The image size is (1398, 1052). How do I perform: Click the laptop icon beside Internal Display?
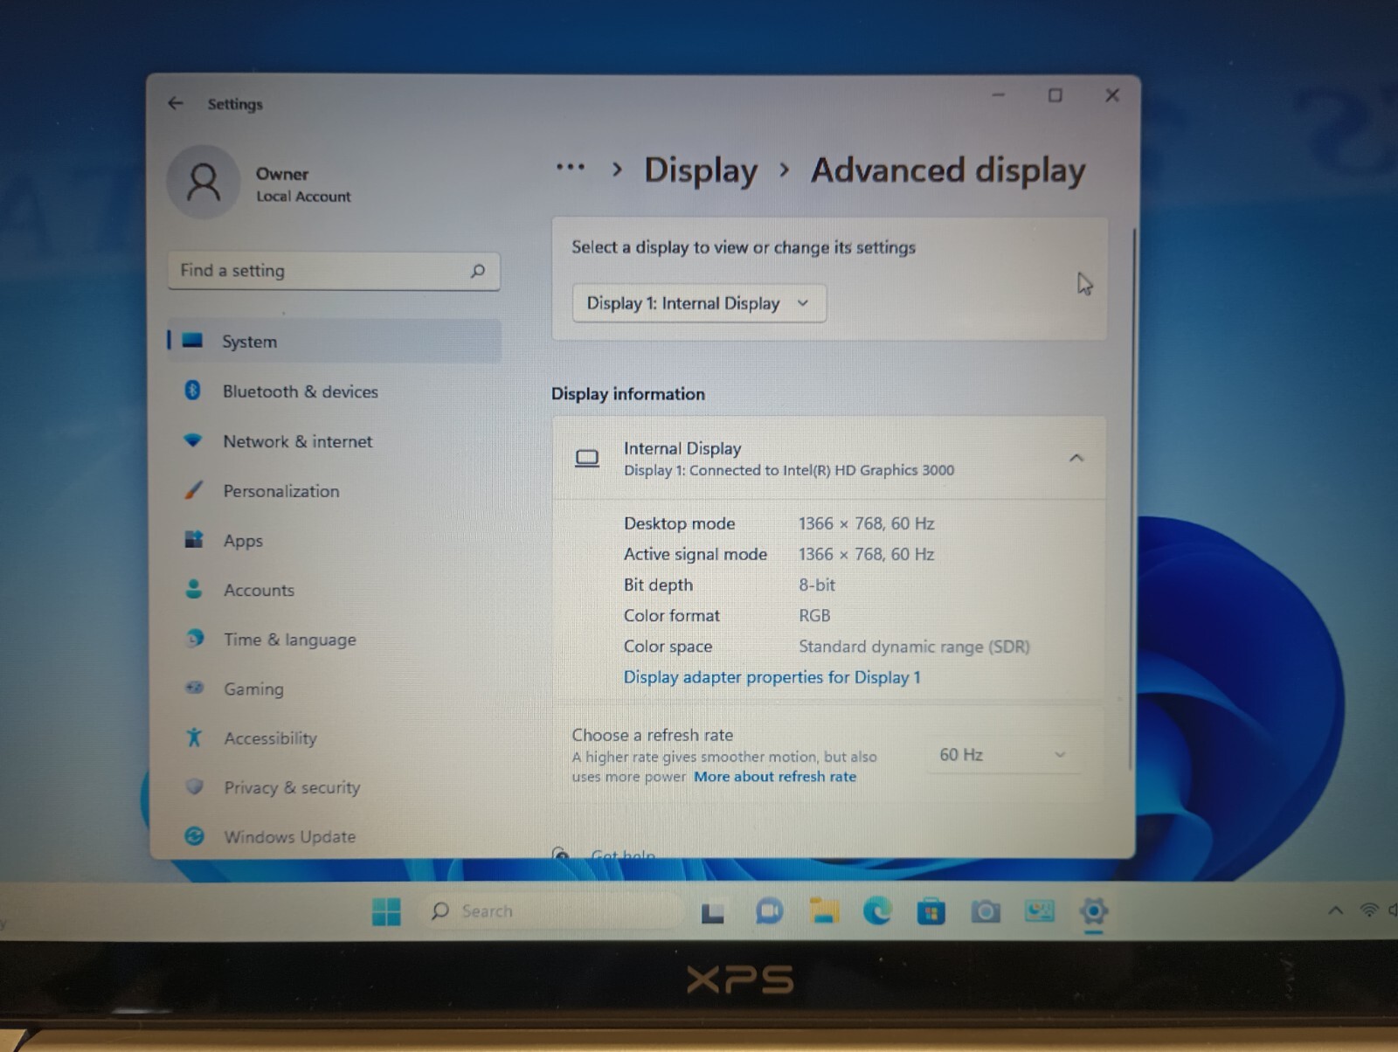coord(587,458)
